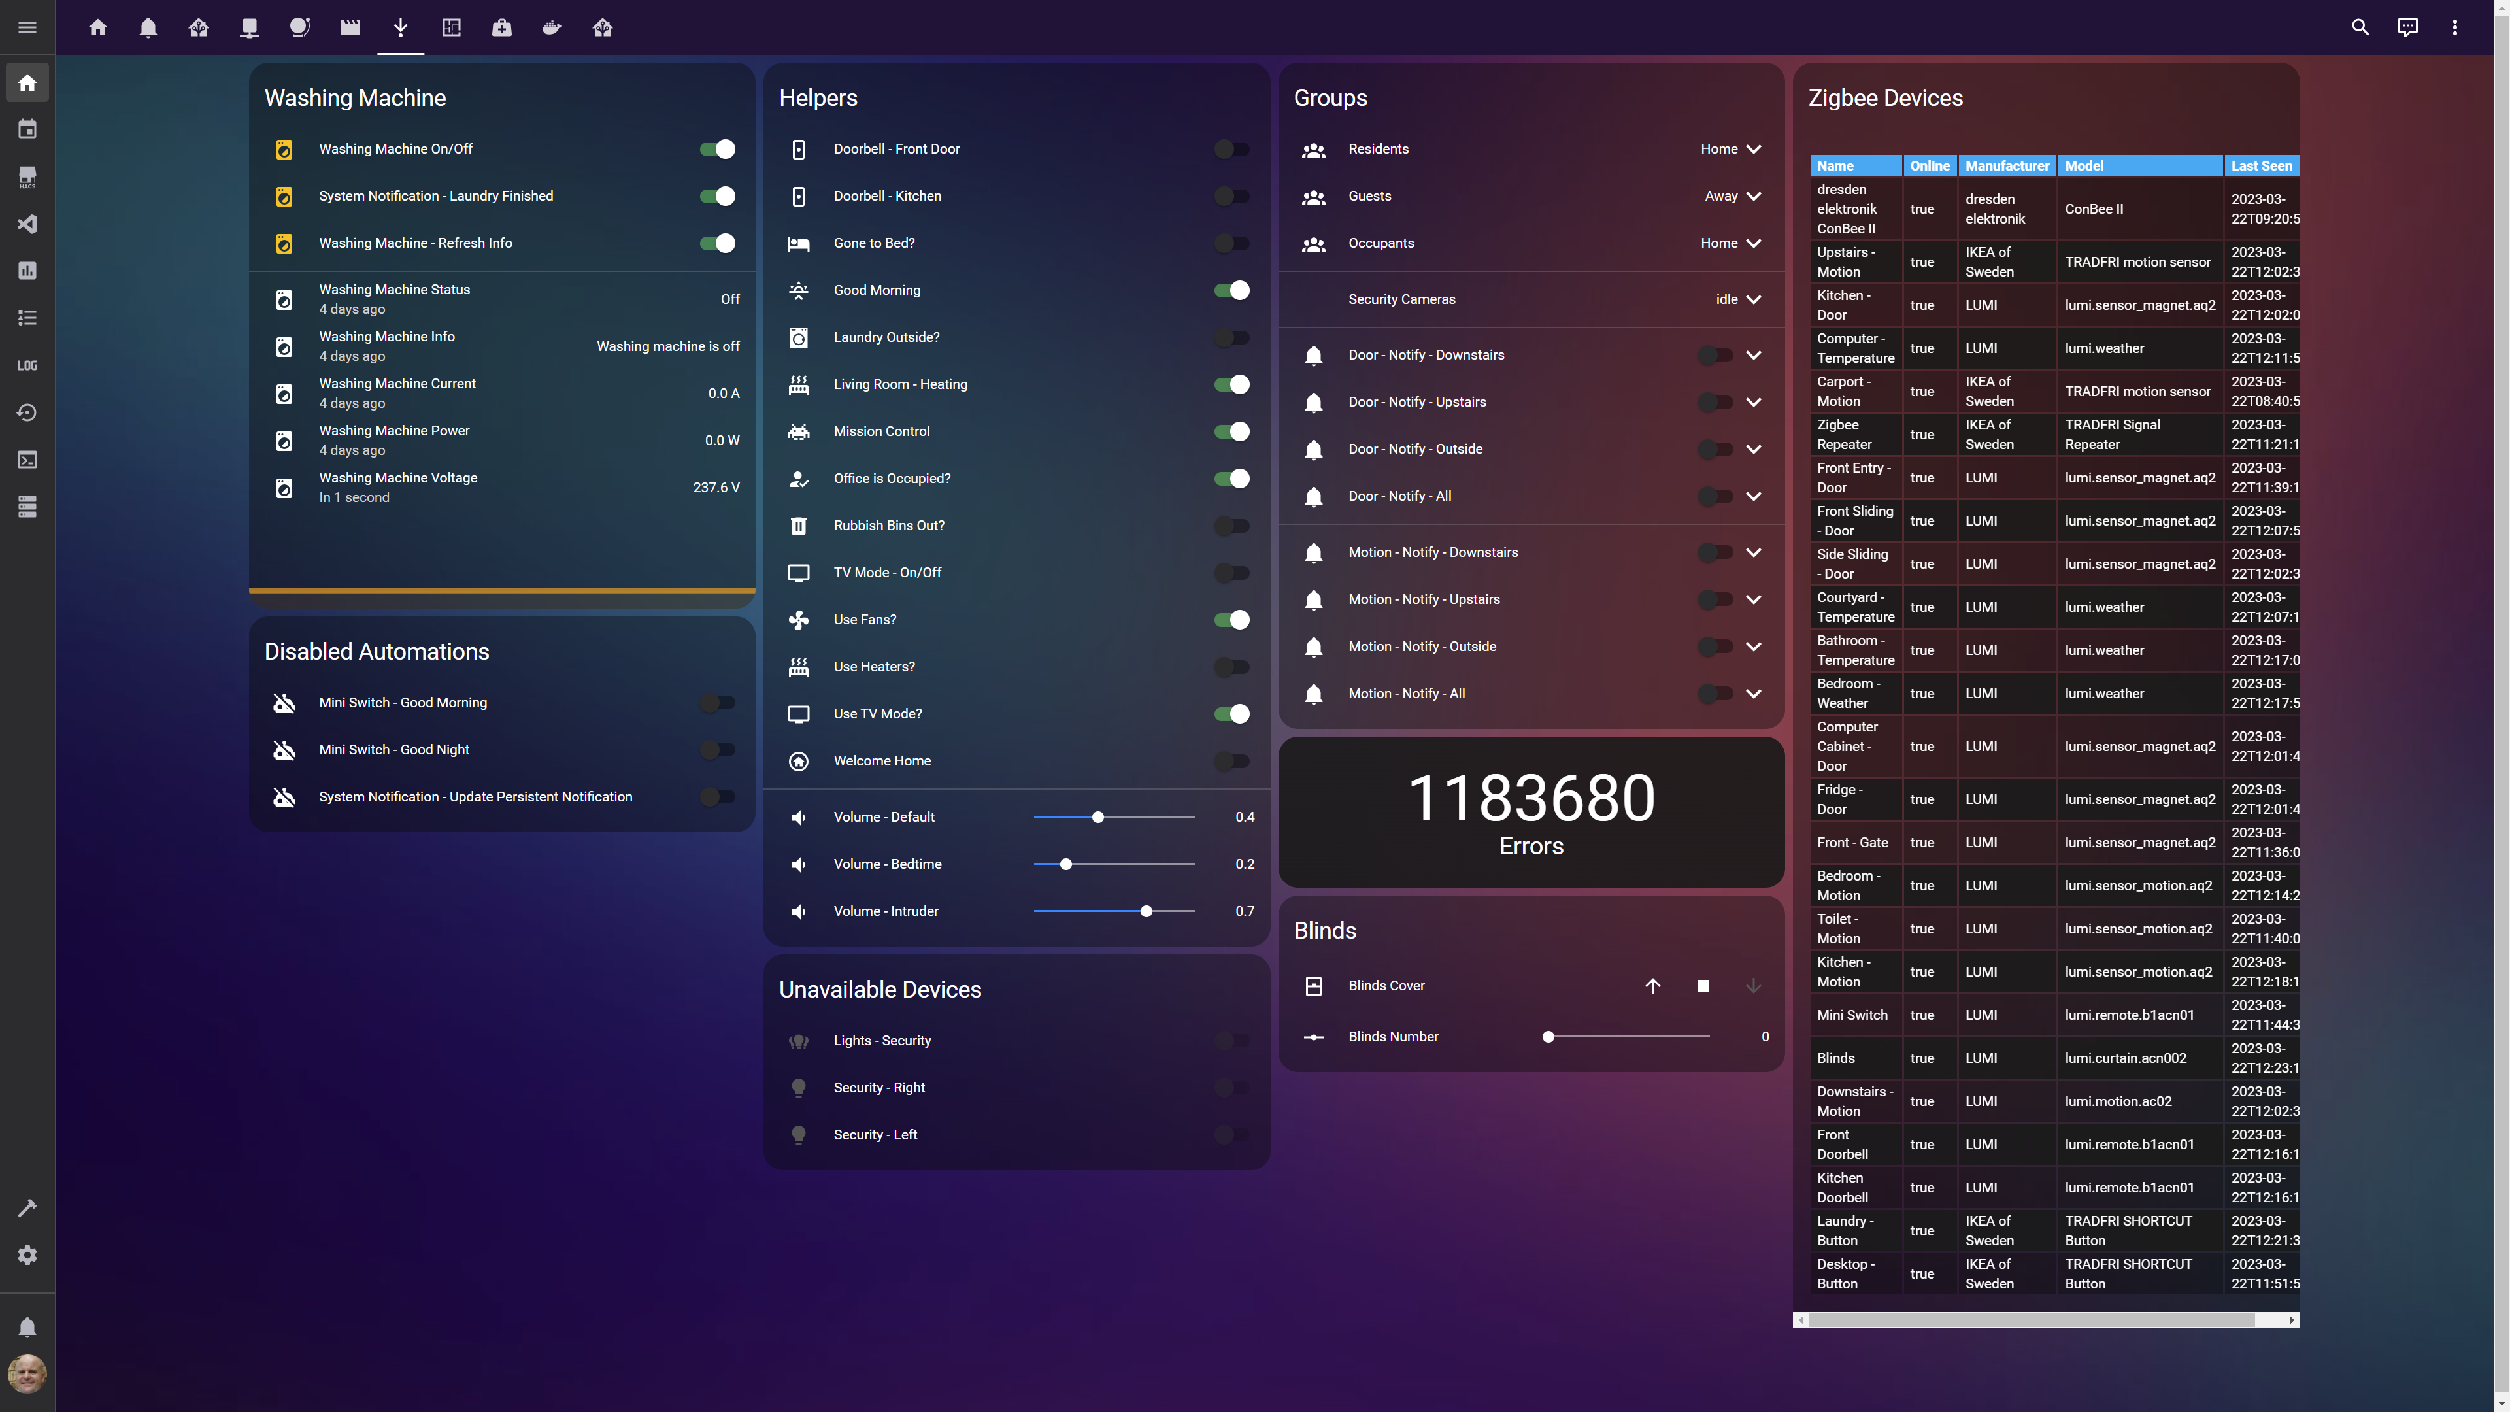Enable the Gone to Bed? helper
The width and height of the screenshot is (2510, 1412).
(x=1231, y=244)
